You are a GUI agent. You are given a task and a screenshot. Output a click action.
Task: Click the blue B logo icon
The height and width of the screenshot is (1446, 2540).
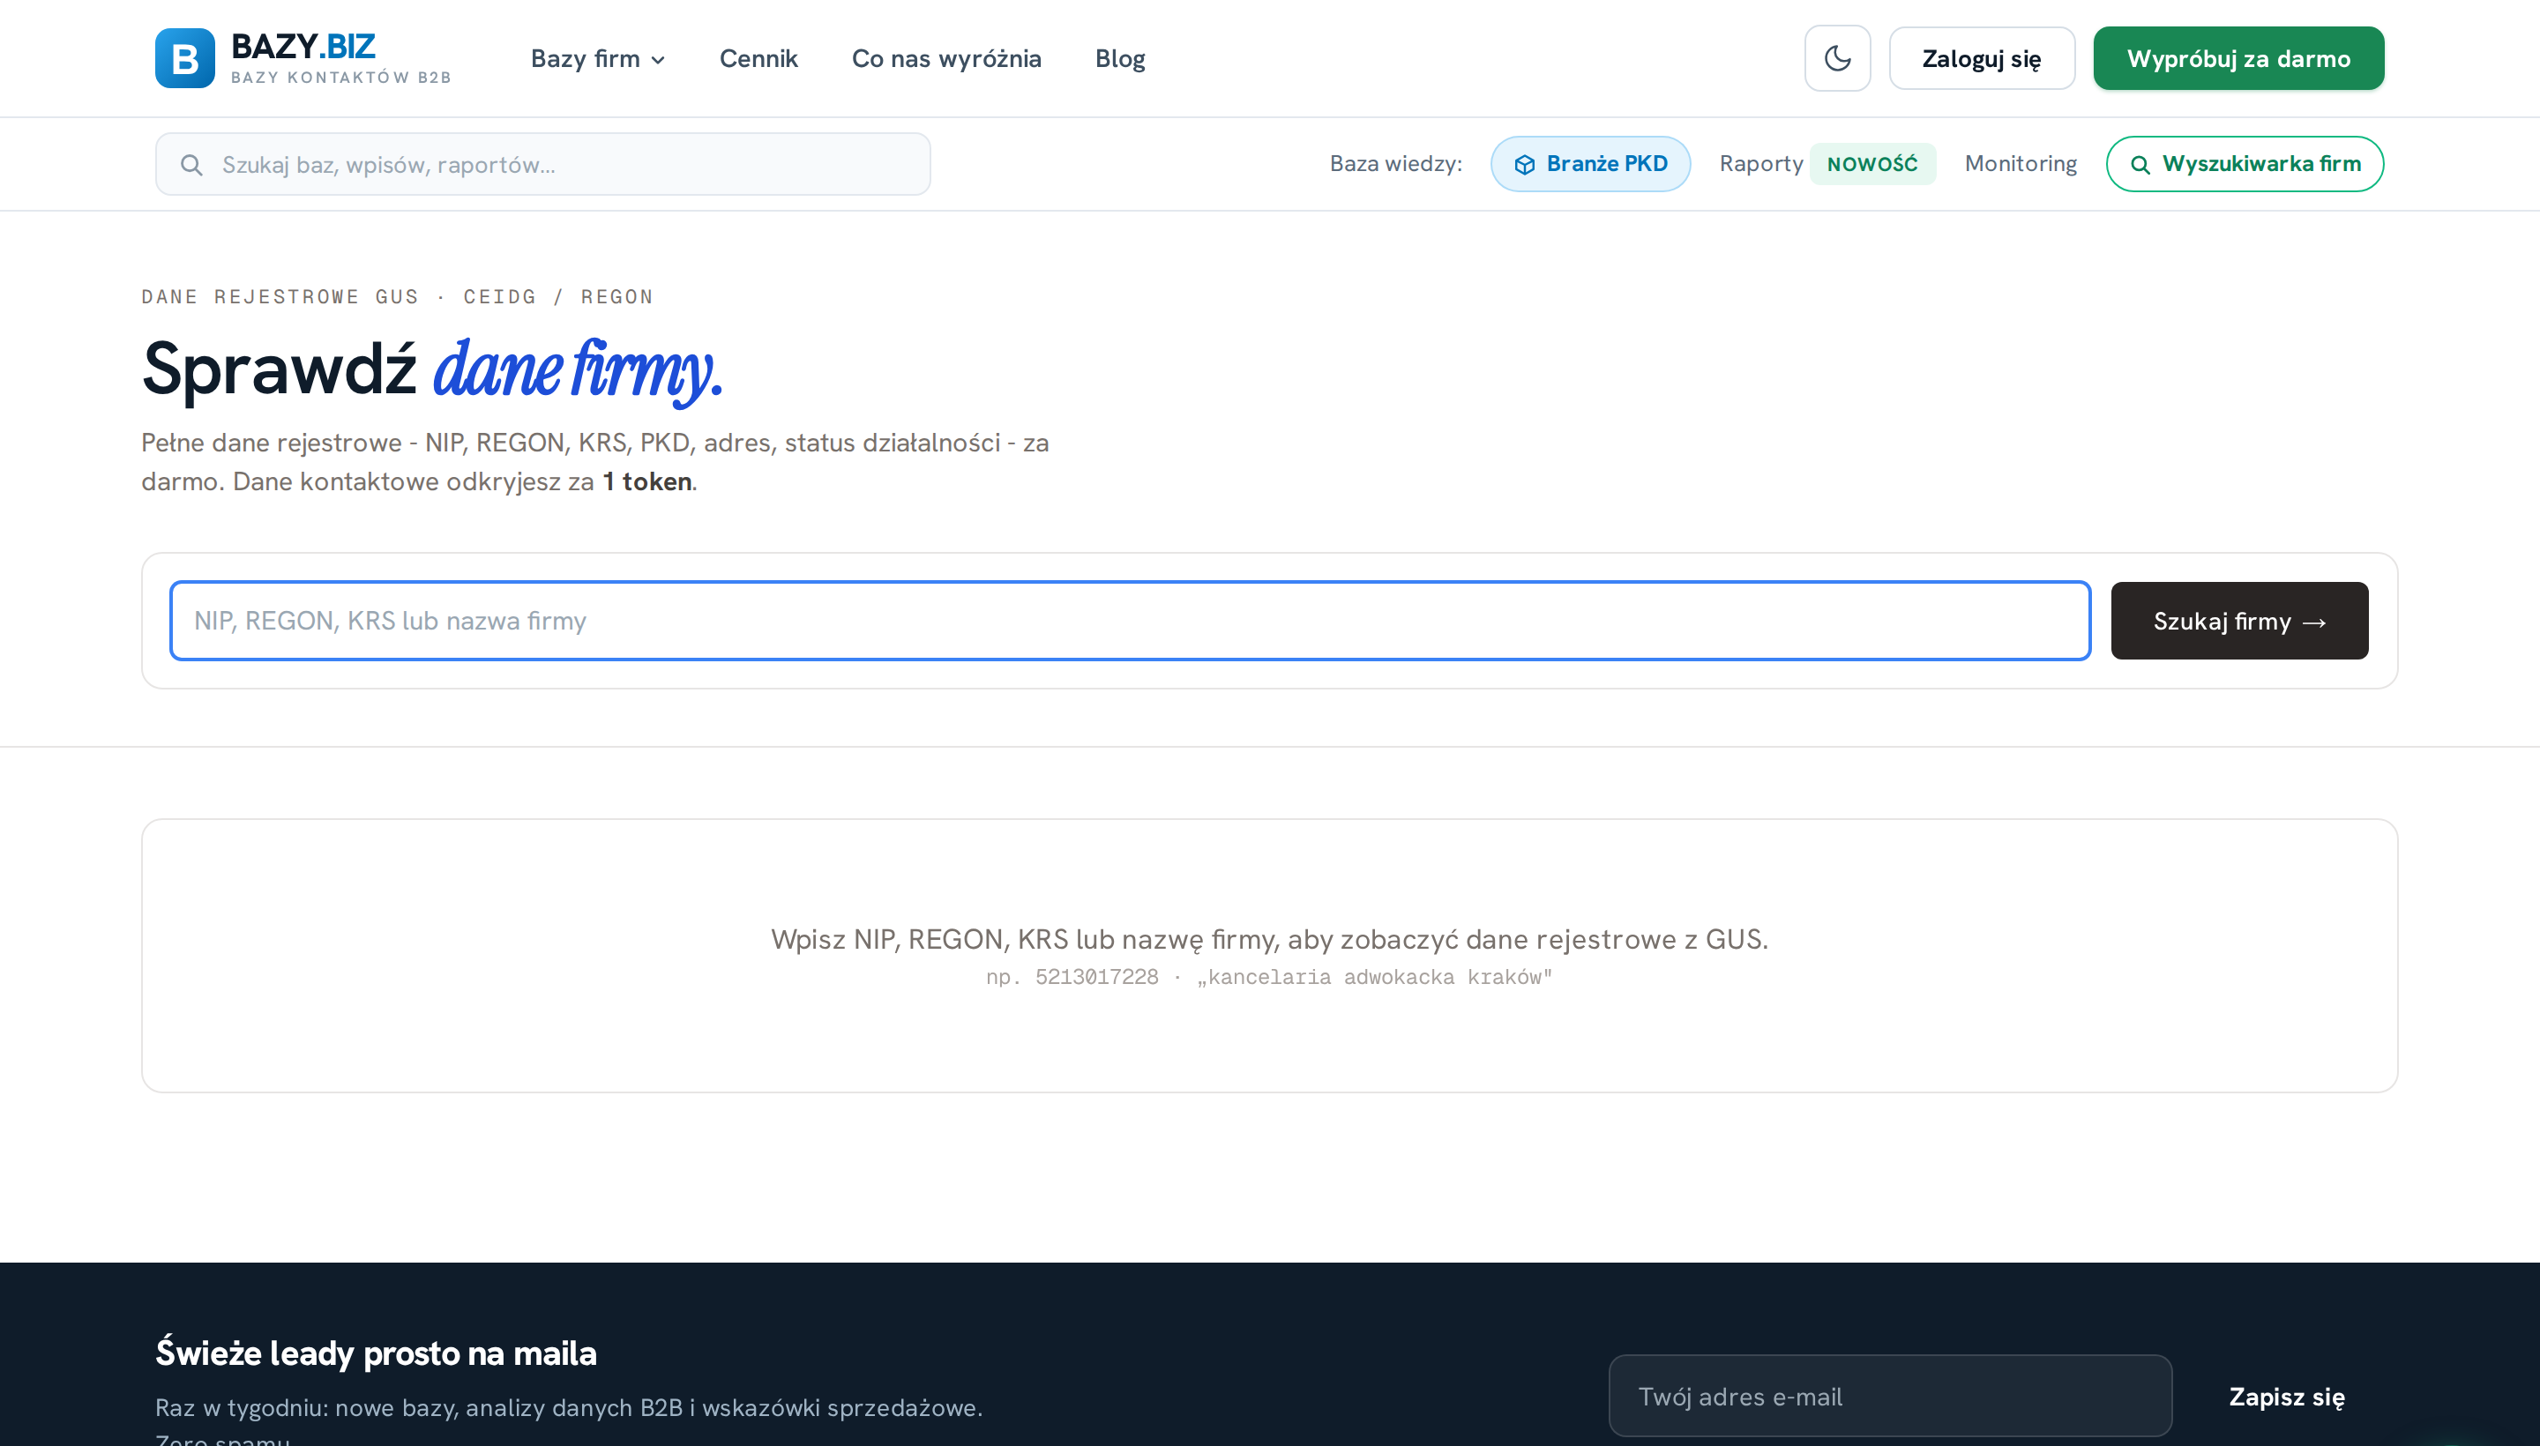click(184, 58)
